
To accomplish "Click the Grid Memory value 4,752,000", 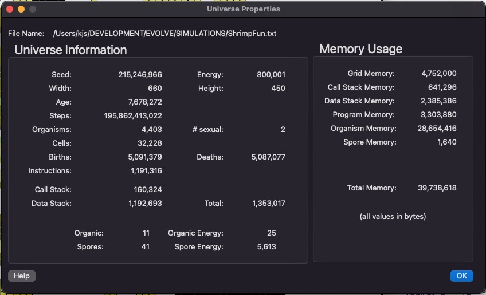I will 438,73.
